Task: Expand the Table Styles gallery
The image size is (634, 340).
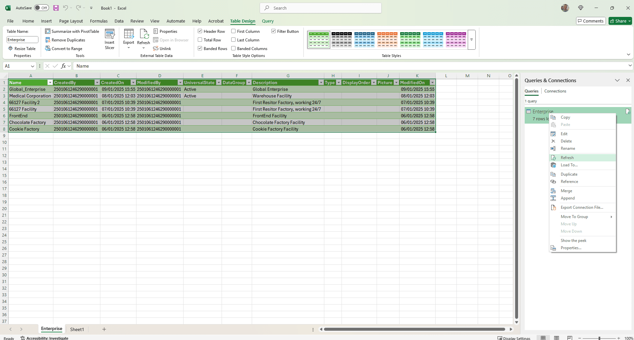Action: click(x=471, y=39)
